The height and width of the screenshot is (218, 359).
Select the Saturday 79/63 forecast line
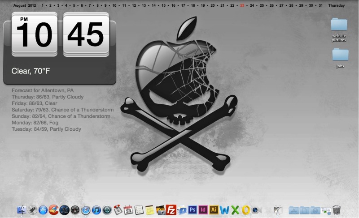coord(63,110)
